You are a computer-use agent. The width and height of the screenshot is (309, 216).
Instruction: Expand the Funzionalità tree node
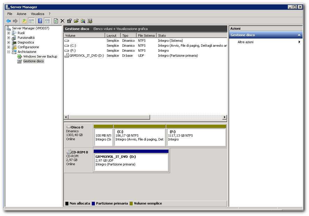(x=9, y=38)
